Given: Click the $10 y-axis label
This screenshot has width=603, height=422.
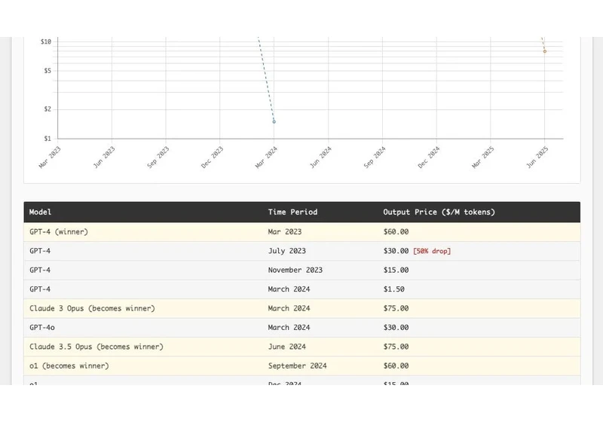Looking at the screenshot, I should point(46,41).
